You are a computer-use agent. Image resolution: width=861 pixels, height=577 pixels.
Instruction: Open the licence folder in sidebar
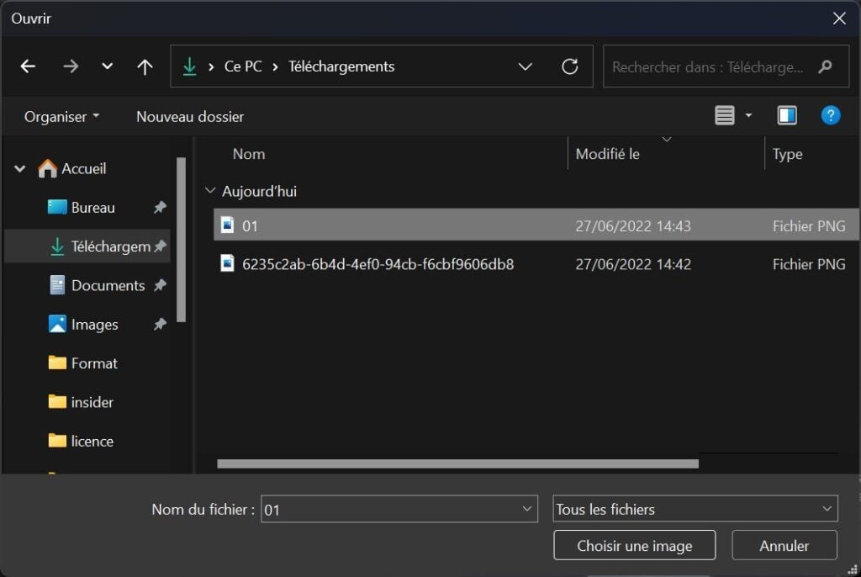click(x=92, y=442)
